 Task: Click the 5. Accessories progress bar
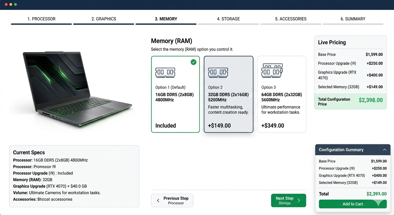(290, 24)
